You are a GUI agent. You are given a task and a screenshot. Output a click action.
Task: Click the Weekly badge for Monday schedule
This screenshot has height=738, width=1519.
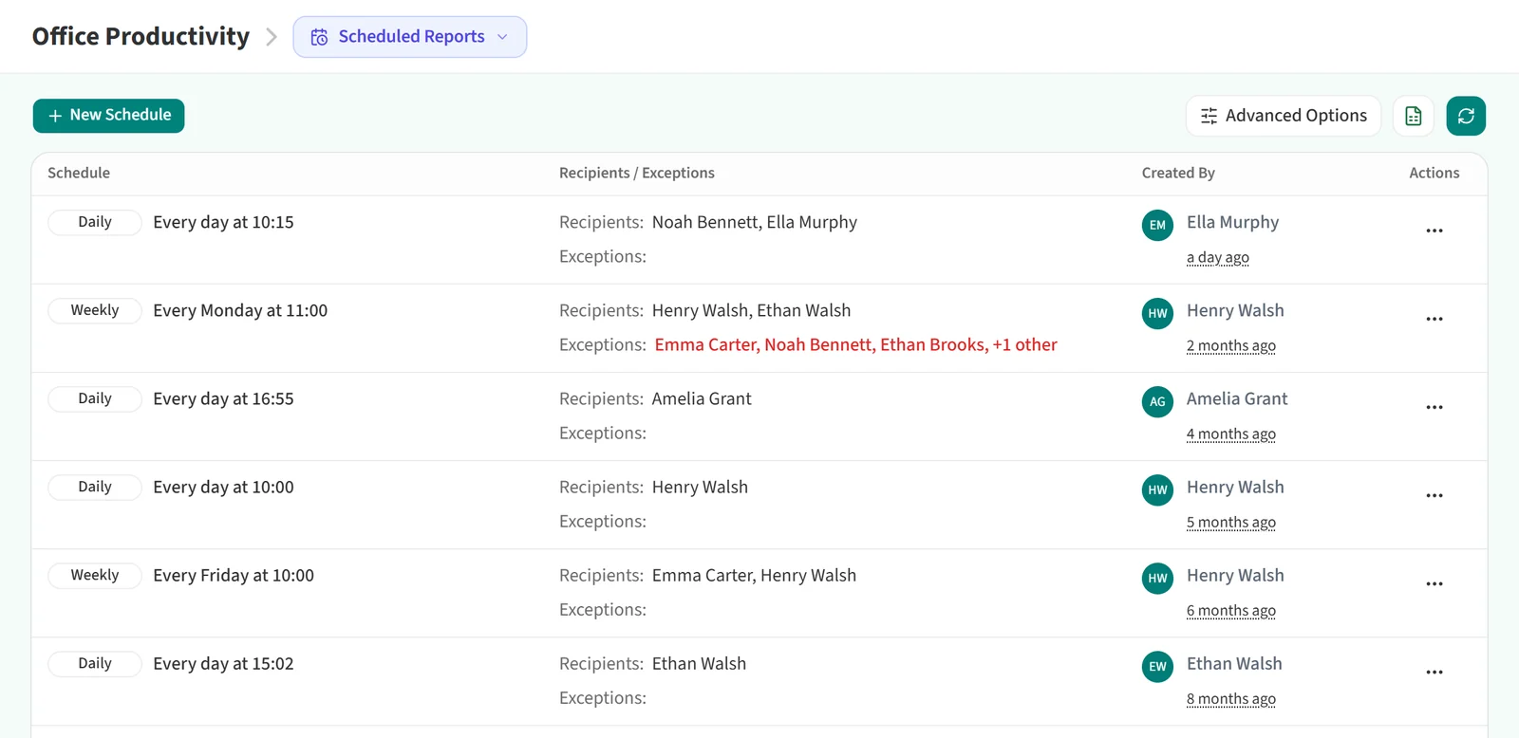coord(95,310)
